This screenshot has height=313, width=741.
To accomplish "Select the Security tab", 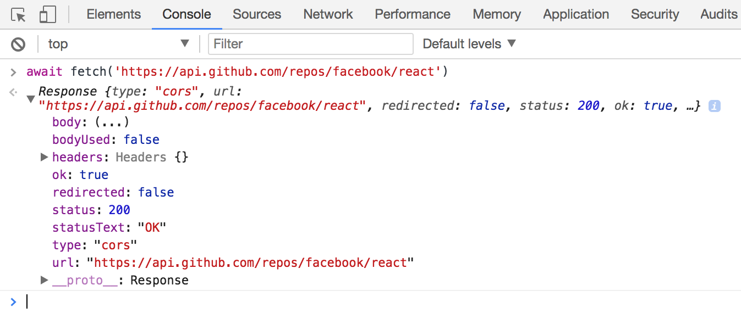I will [x=655, y=14].
